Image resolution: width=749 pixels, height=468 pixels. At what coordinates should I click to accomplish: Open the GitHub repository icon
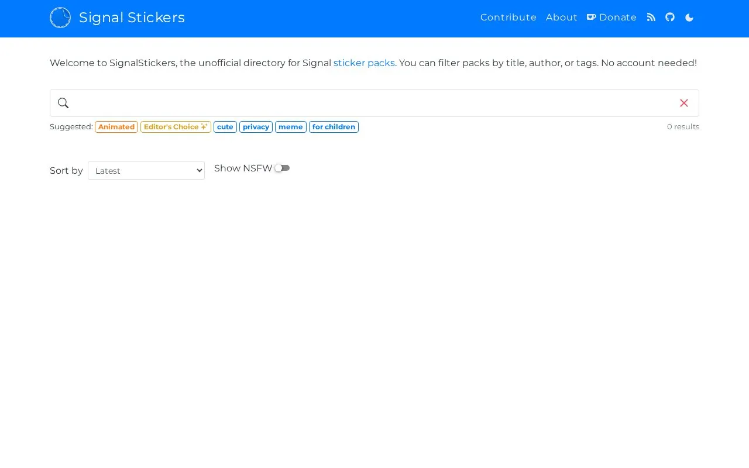pos(670,18)
